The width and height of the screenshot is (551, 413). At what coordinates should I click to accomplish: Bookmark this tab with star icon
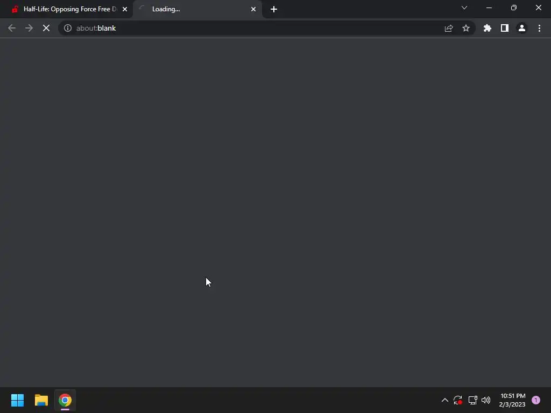coord(466,28)
